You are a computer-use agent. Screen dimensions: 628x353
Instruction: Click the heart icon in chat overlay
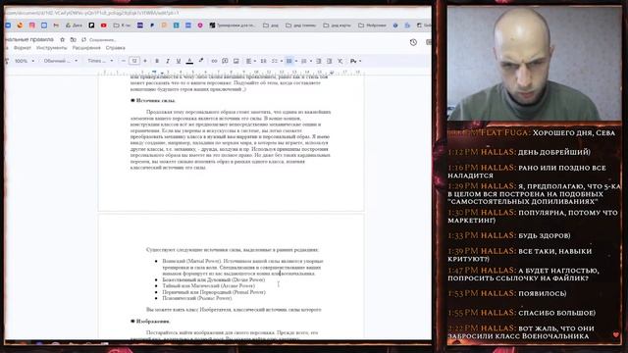pyautogui.click(x=616, y=334)
